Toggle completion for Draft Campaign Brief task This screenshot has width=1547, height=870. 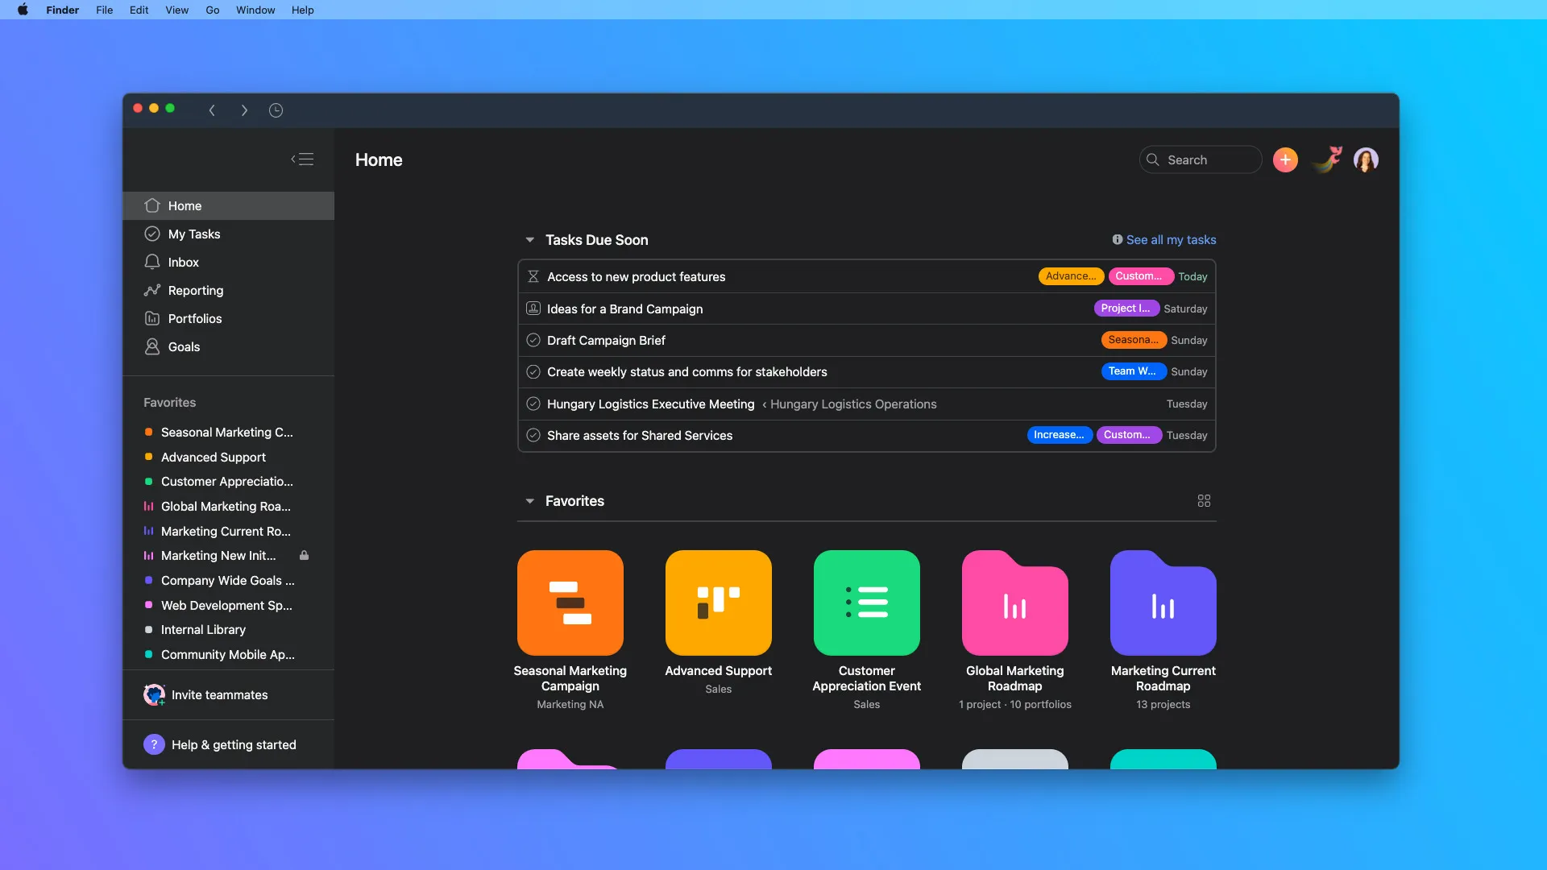(533, 340)
